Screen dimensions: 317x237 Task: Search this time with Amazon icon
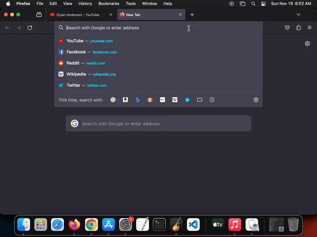125,100
